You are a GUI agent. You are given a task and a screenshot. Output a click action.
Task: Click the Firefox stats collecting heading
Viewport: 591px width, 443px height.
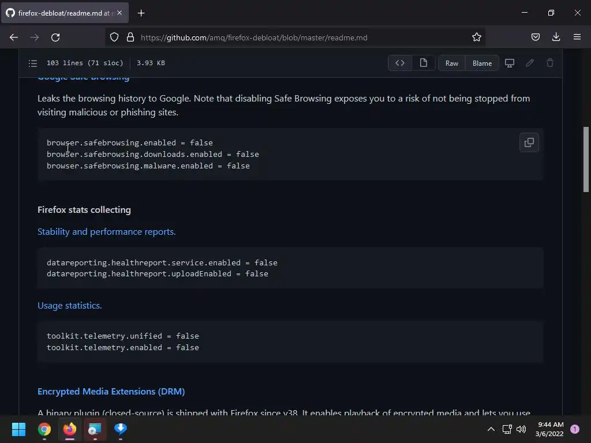click(84, 210)
